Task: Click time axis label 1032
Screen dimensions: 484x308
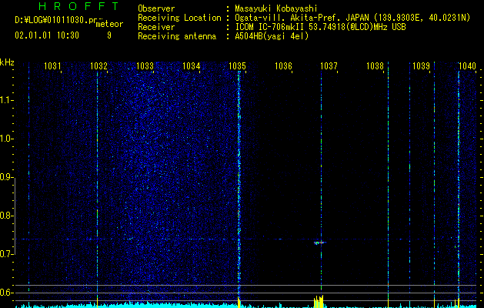Action: pyautogui.click(x=98, y=65)
